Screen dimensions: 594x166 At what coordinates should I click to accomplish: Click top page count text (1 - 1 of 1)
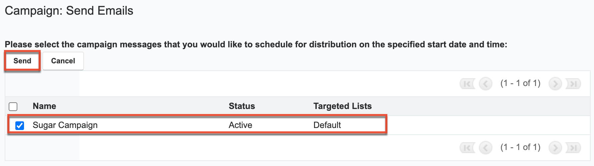tap(520, 83)
